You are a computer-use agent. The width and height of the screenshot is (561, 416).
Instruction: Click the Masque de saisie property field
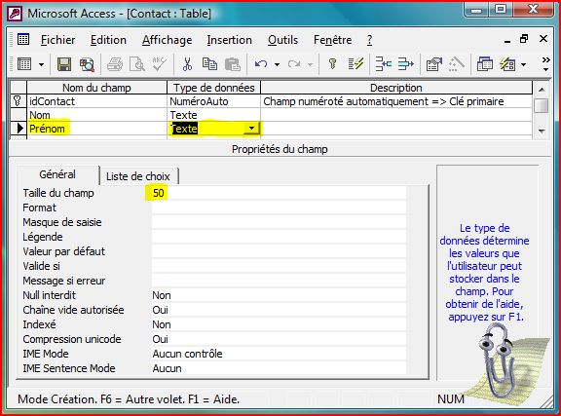280,222
